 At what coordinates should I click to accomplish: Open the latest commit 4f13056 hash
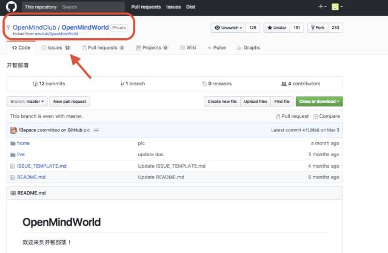311,130
